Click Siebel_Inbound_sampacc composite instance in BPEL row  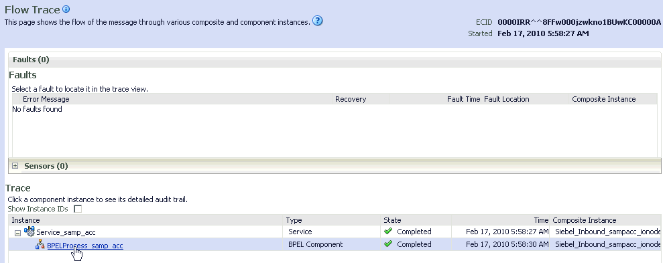607,244
